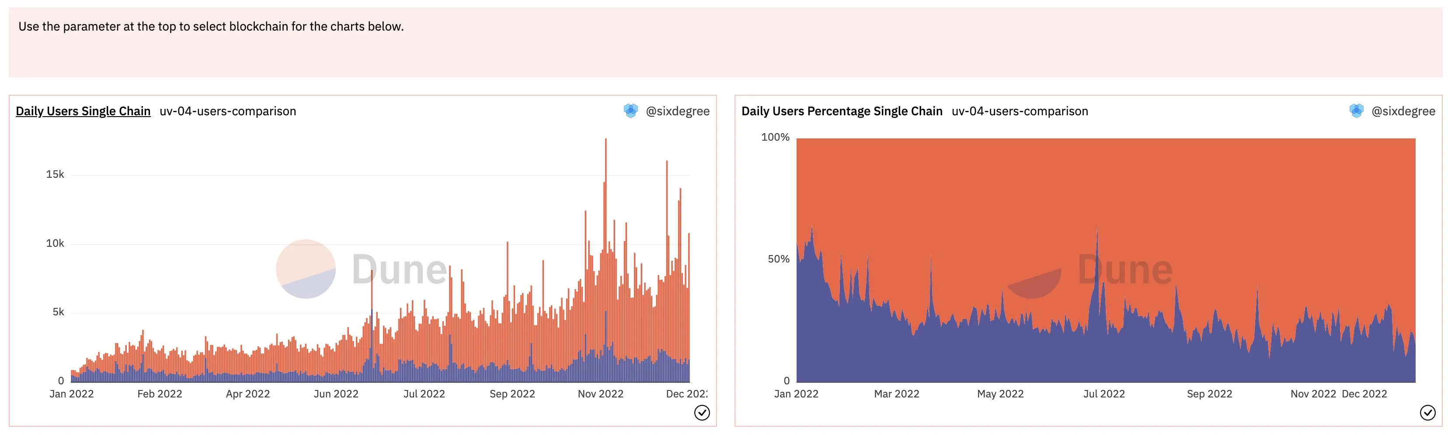
Task: Click the Daily Users Percentage Single Chain title
Action: (x=842, y=111)
